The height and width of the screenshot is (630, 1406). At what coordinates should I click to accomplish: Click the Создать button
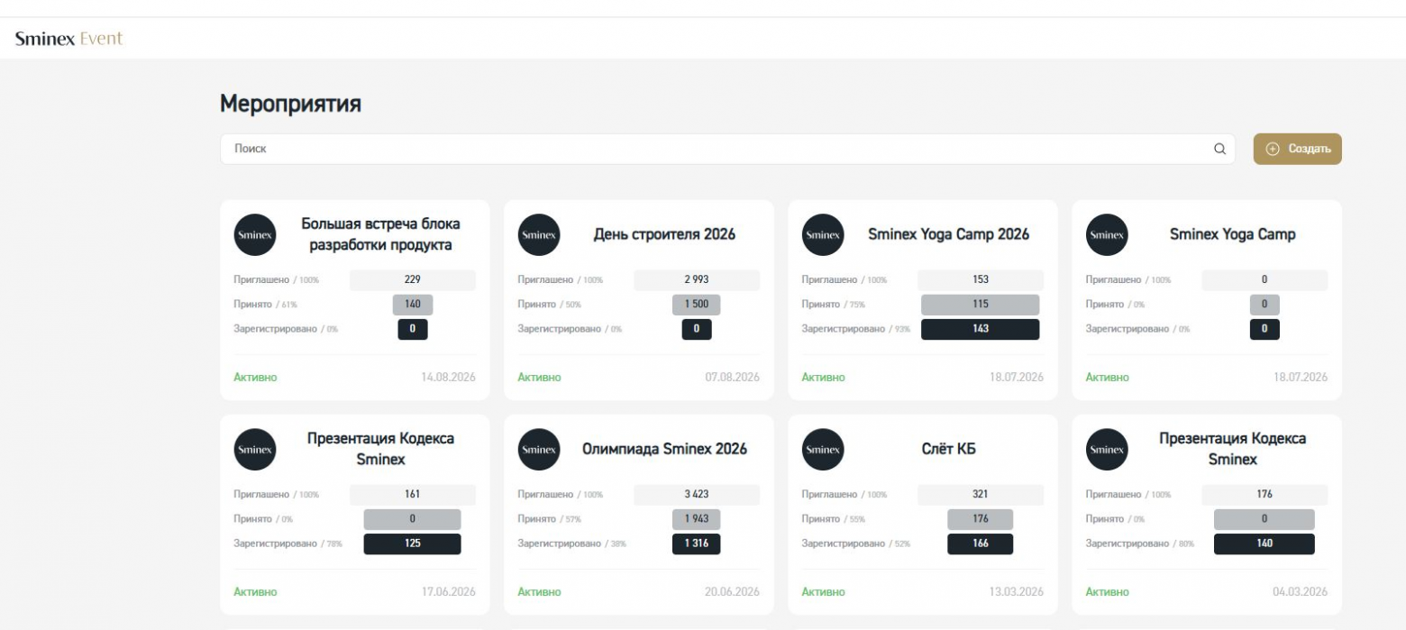1297,149
